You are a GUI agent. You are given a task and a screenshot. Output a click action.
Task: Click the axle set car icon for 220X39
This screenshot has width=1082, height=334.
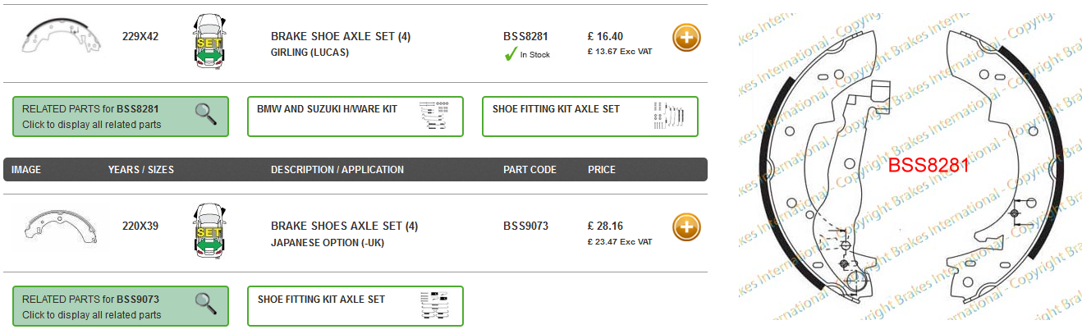209,231
